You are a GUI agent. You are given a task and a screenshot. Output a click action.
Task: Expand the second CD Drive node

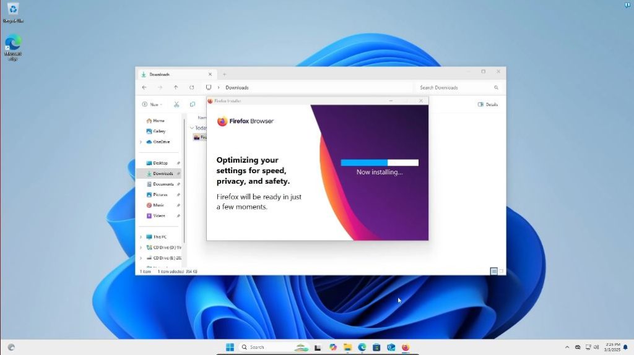[141, 258]
